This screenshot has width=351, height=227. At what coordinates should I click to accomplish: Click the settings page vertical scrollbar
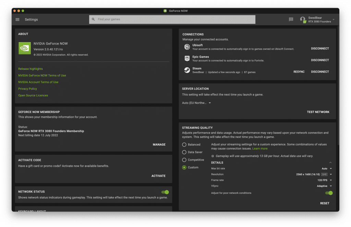pos(338,85)
